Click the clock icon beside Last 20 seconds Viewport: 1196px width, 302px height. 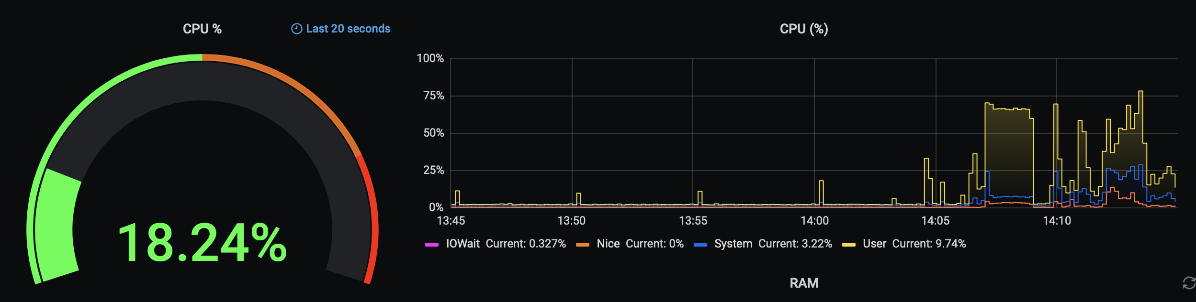297,29
